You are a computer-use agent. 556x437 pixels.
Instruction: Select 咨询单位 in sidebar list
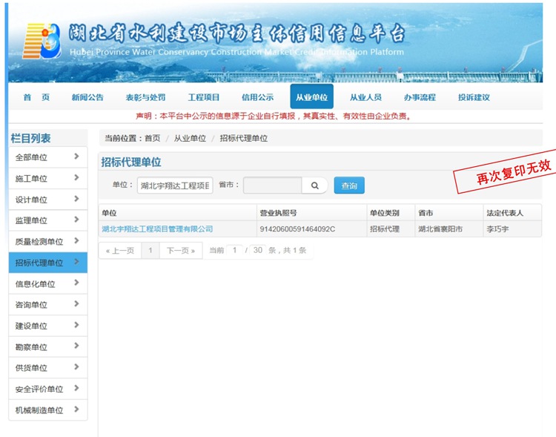[x=48, y=305]
